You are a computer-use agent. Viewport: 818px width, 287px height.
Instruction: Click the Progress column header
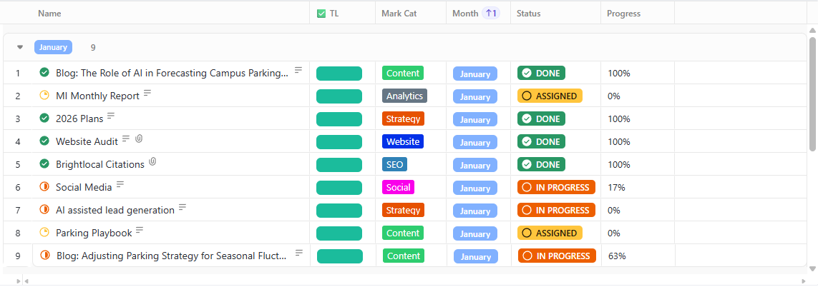pyautogui.click(x=623, y=13)
